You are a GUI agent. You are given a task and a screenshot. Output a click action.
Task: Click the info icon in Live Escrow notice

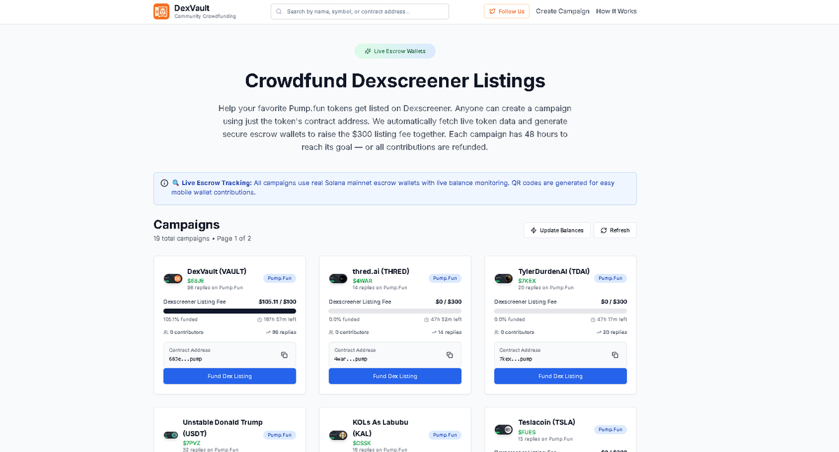164,183
